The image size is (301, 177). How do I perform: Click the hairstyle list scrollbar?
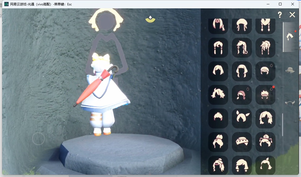click(x=282, y=125)
